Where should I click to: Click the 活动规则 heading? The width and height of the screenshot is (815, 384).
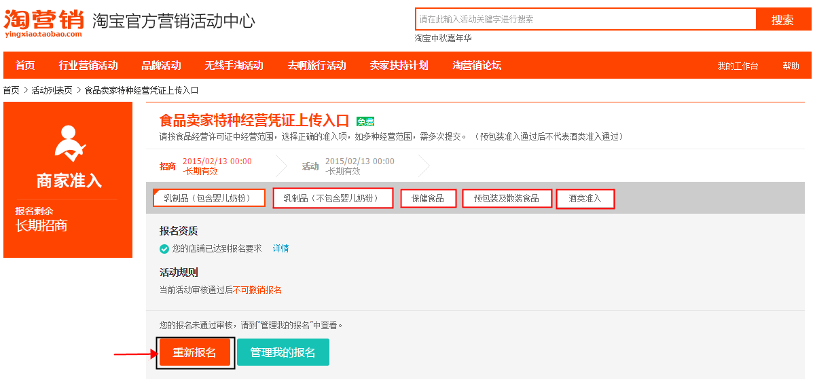179,273
